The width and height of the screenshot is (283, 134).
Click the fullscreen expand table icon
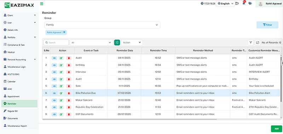pyautogui.click(x=258, y=42)
